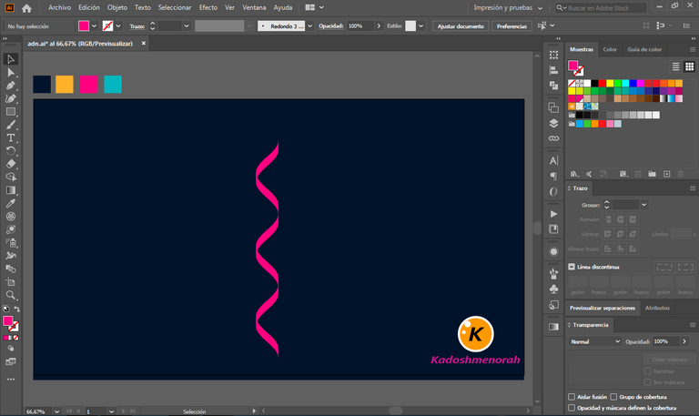Select the Selection (arrow) tool
This screenshot has width=699, height=416.
tap(11, 59)
